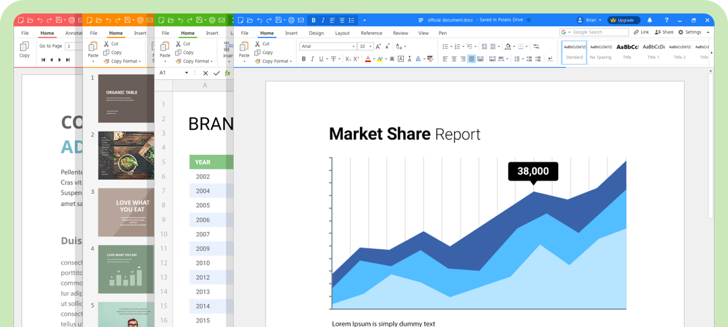Screen dimensions: 728x327
Task: Click Undo in the blue Word window
Action: [260, 20]
